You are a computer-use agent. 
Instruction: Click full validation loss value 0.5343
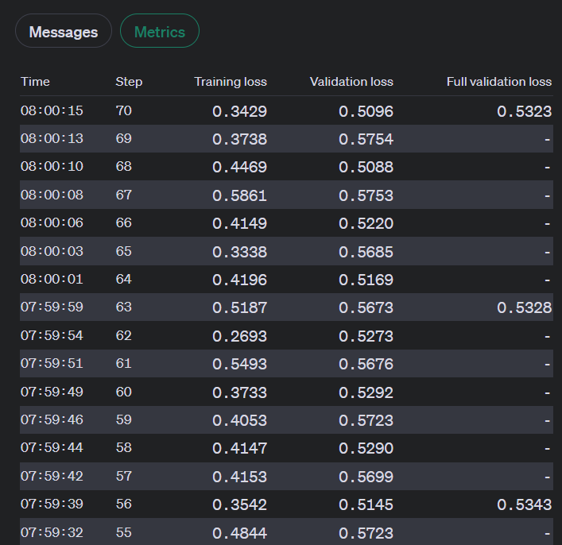(x=524, y=505)
